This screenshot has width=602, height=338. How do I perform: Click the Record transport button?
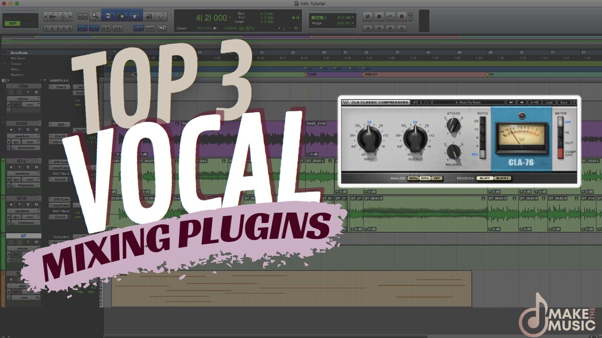point(402,16)
